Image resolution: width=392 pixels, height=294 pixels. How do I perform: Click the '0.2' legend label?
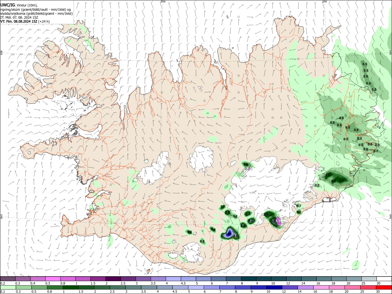tap(3, 283)
